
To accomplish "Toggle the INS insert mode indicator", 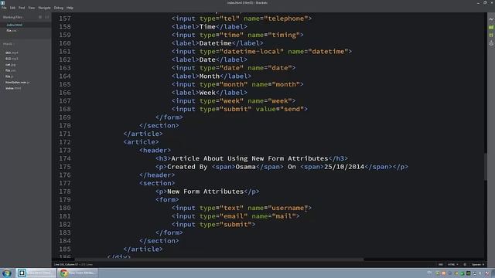I will point(441,264).
